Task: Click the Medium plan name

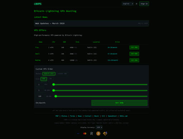Action: tap(38, 60)
